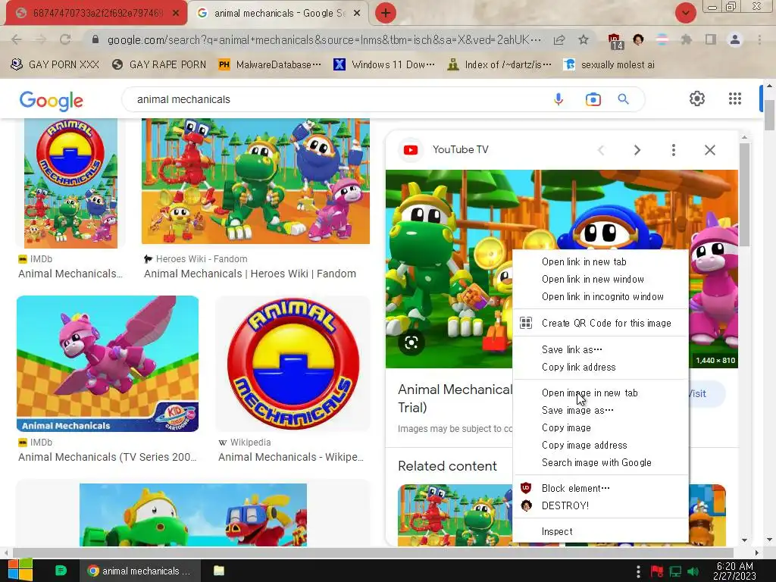Select Inspect from context menu

click(x=600, y=531)
